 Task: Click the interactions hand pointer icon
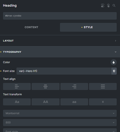click(x=108, y=6)
